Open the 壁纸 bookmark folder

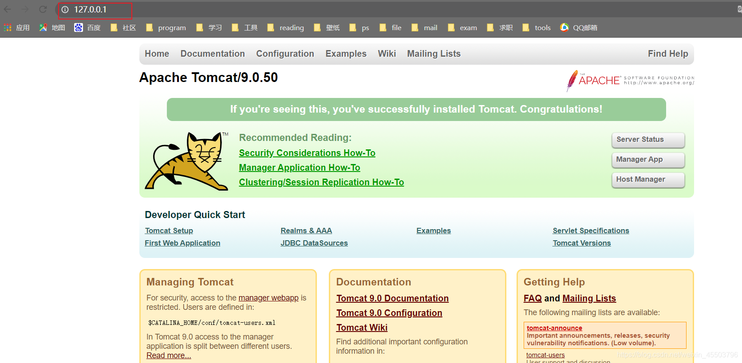pos(327,27)
